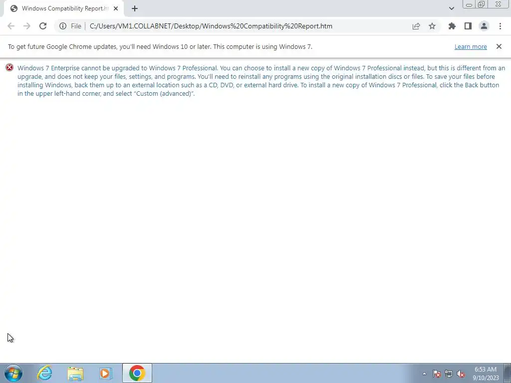The image size is (511, 383).
Task: Open volume speaker tray icon
Action: click(461, 374)
